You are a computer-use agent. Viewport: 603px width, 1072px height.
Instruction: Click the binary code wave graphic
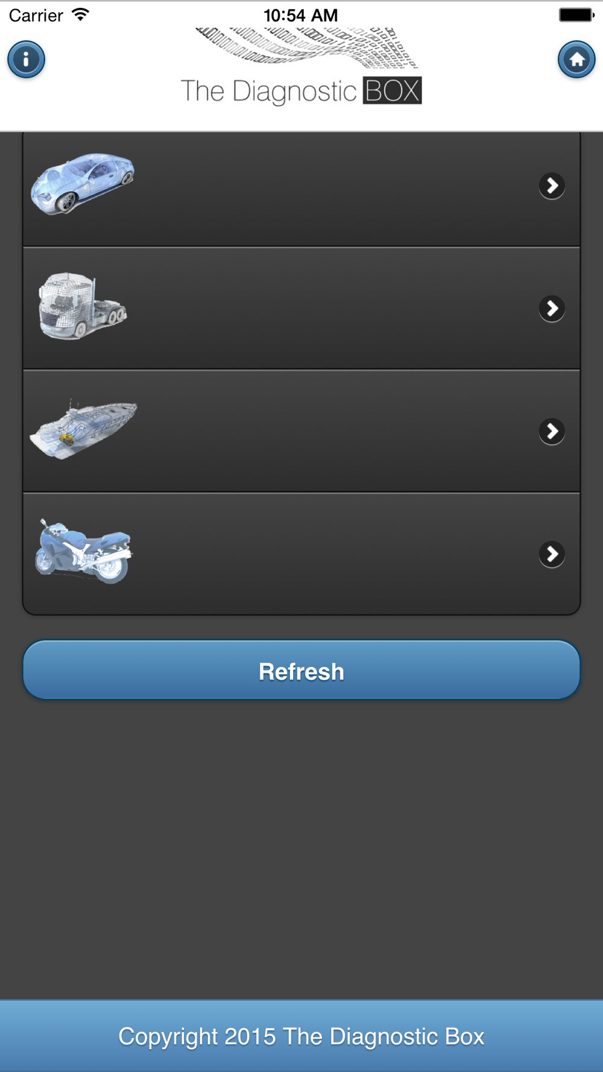(x=306, y=46)
